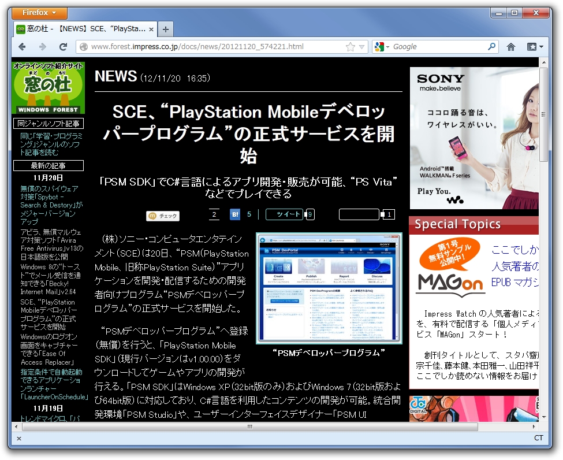Click the Hatena B! bookmark icon

point(235,214)
